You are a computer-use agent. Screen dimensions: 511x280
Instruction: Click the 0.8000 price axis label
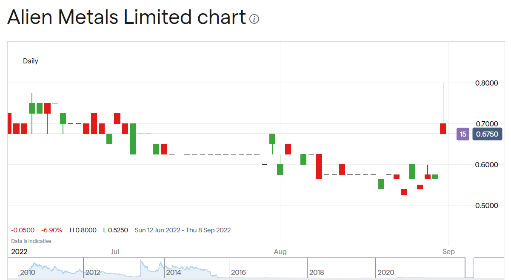point(486,83)
